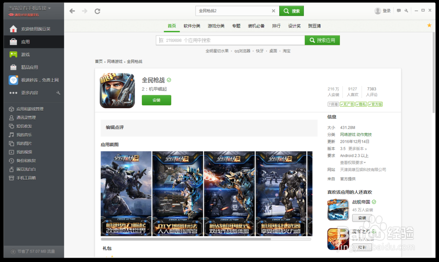Viewport: 439px width, 262px height.
Task: Switch to the 软件分类 tab
Action: click(x=192, y=26)
